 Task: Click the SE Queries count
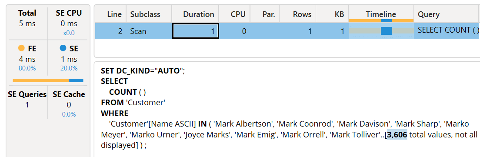[27, 105]
